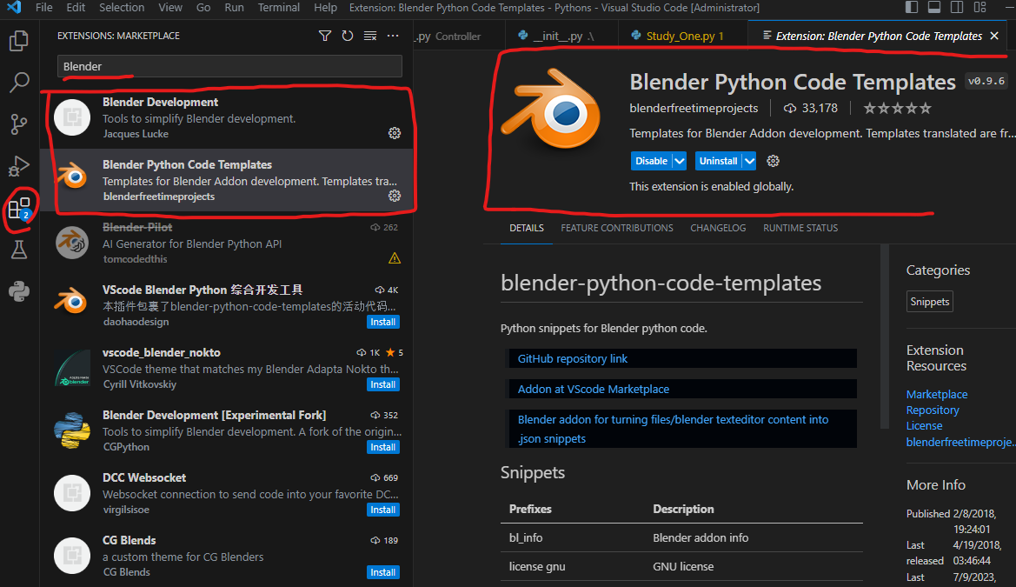Open the Help menu
Viewport: 1016px width, 587px height.
(325, 7)
